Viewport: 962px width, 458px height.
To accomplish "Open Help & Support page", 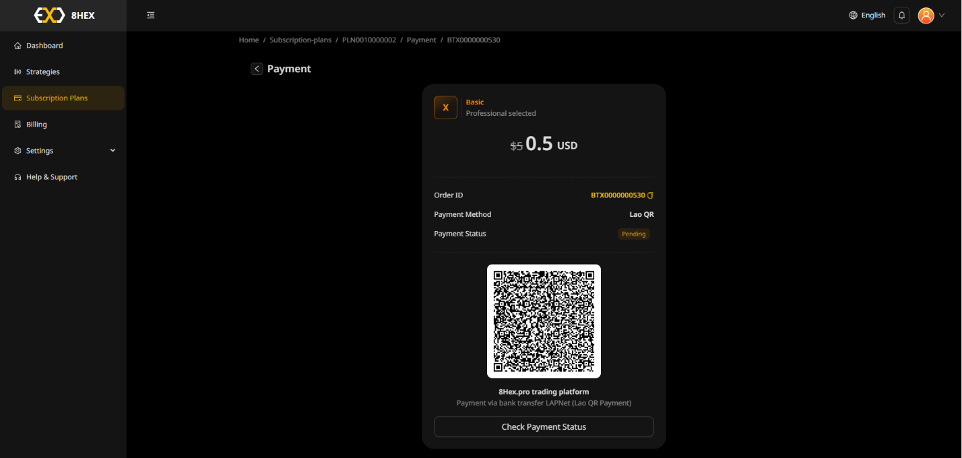I will pos(52,177).
